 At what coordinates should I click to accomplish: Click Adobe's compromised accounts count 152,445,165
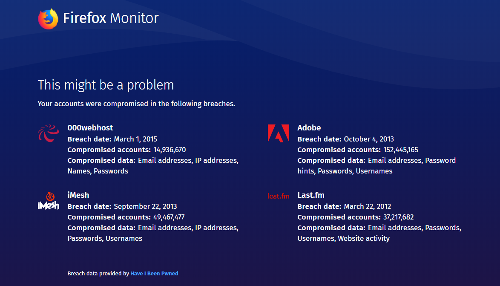400,150
